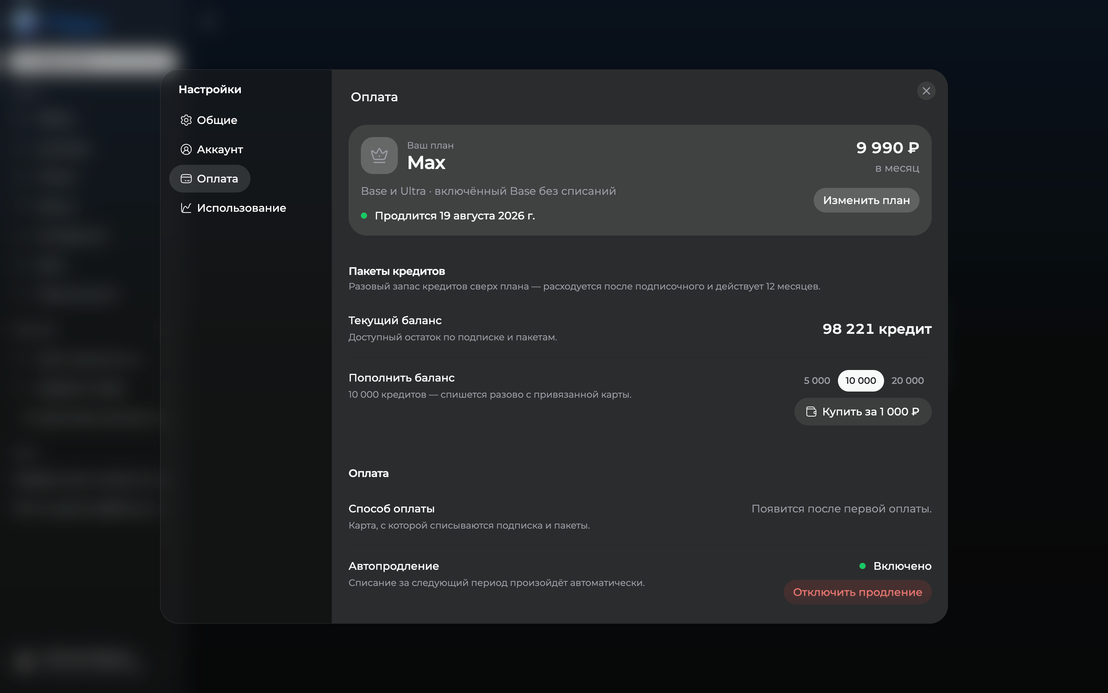This screenshot has width=1108, height=693.
Task: Click the account avatar icon beside Аккаунт
Action: click(186, 149)
